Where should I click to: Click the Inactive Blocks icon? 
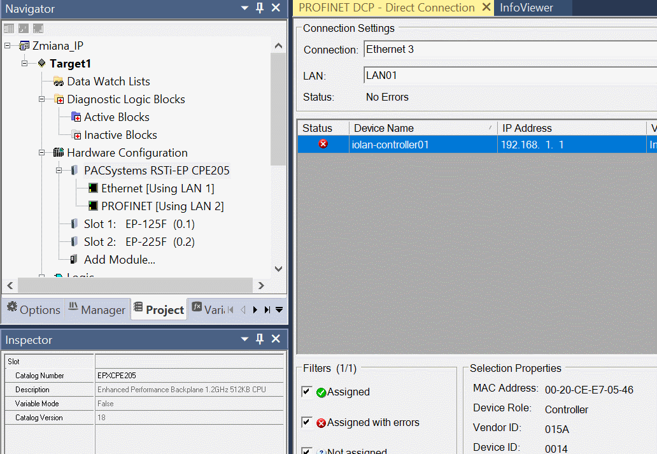coord(76,135)
